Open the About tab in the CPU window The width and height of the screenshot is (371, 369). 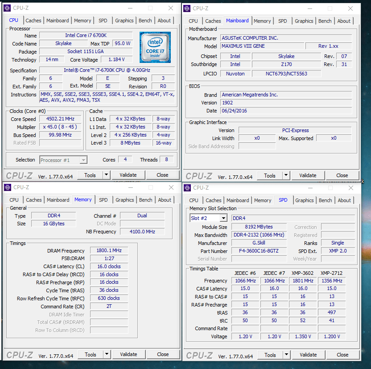pos(164,21)
